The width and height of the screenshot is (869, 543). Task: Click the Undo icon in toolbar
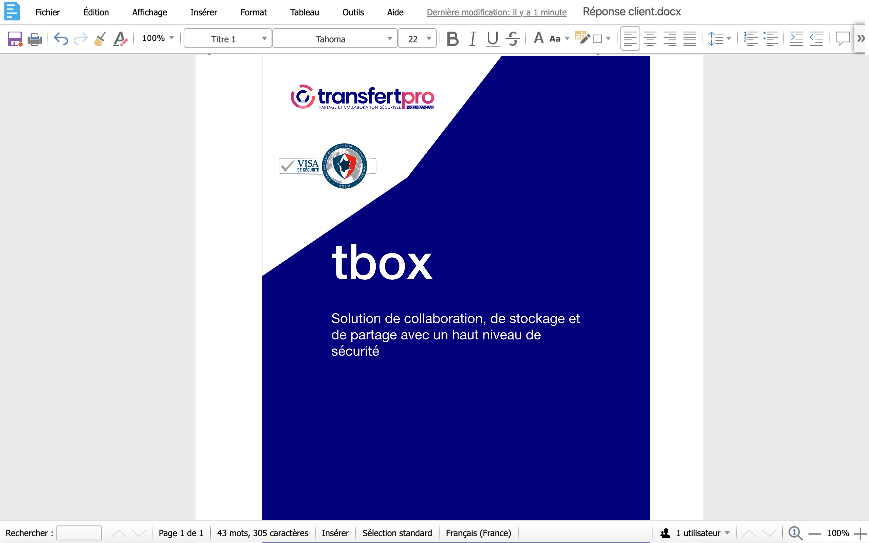click(x=61, y=39)
